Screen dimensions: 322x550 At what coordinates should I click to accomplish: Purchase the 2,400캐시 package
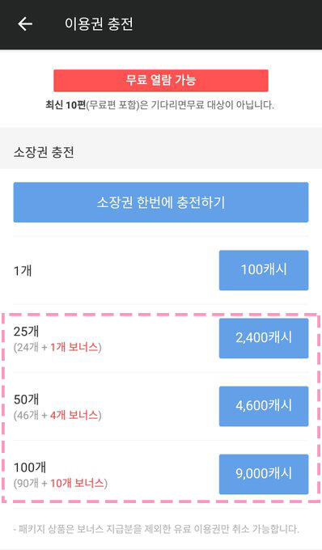click(x=264, y=338)
